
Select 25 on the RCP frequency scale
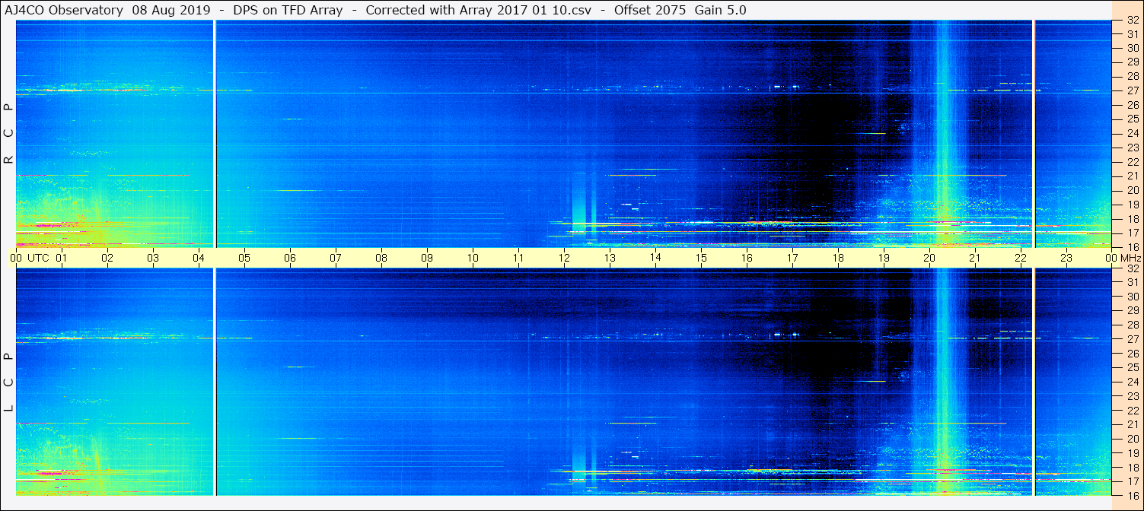[x=1132, y=119]
